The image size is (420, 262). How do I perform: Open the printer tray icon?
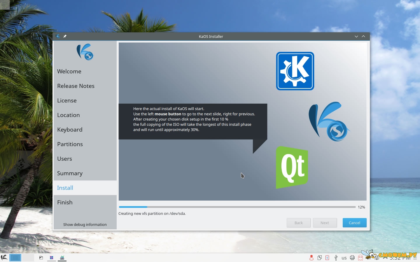click(x=352, y=258)
